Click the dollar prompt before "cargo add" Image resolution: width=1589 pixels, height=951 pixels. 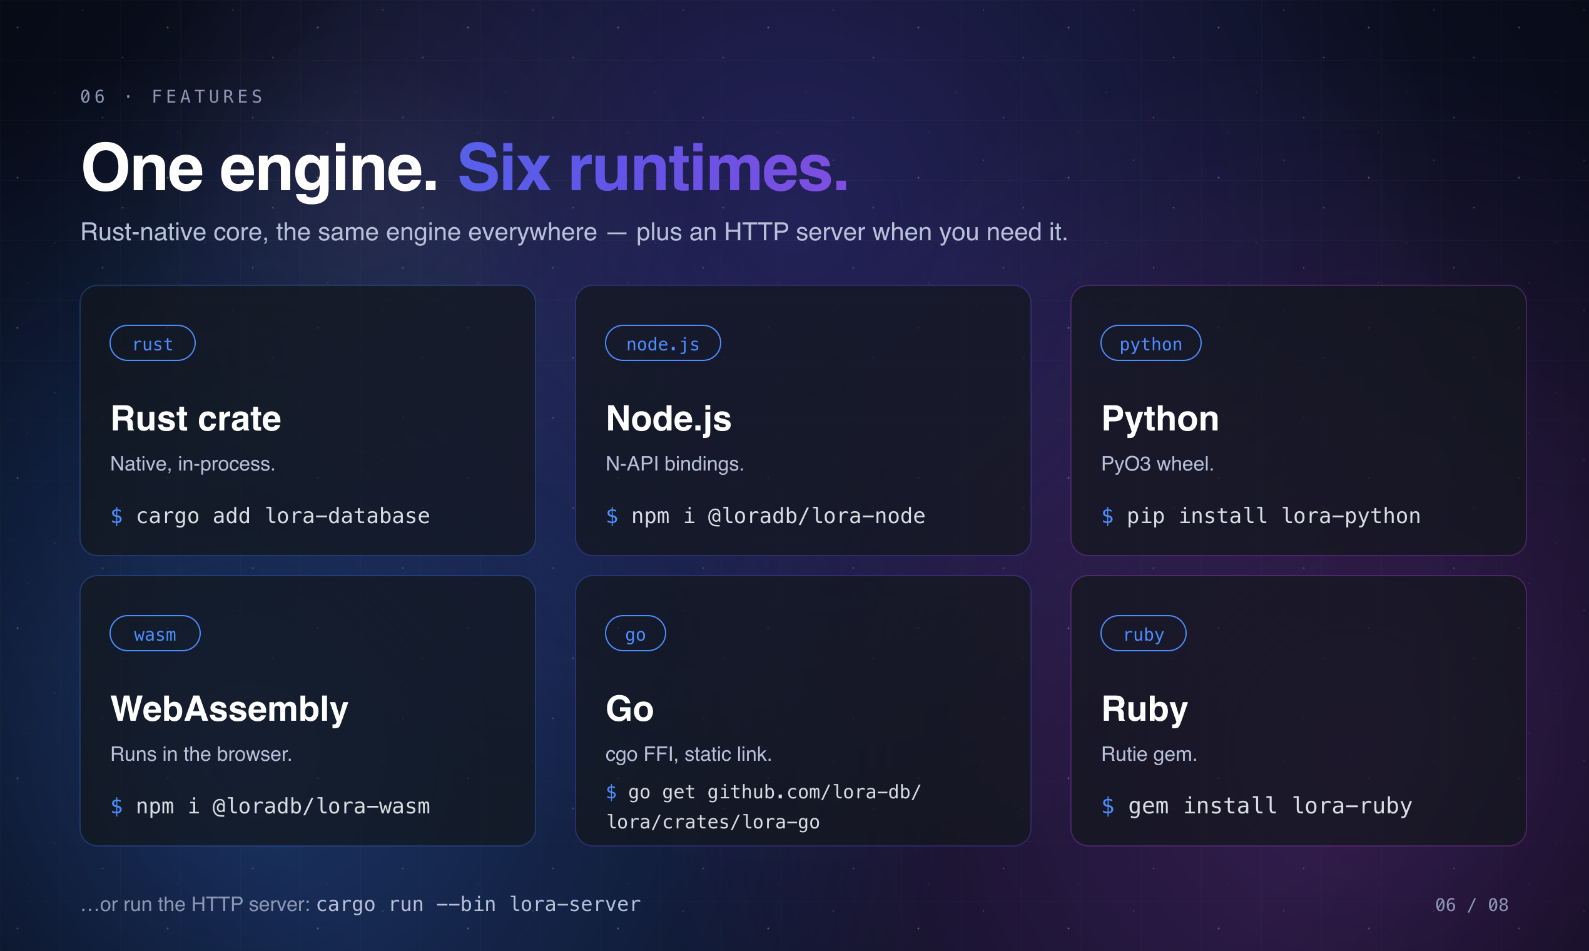click(116, 517)
